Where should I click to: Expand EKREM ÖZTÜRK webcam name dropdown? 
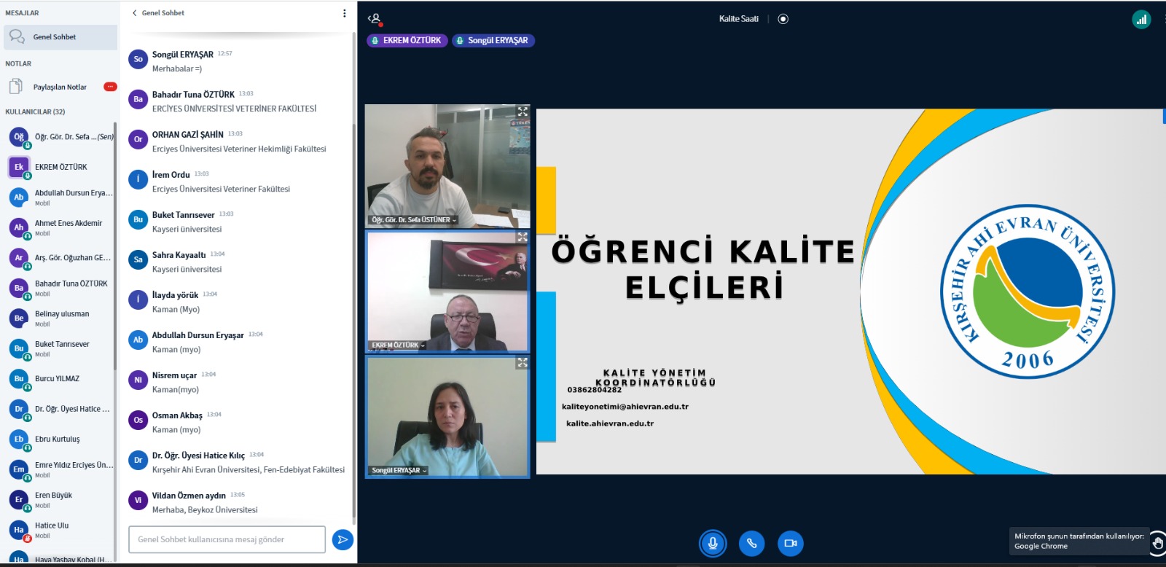(399, 345)
